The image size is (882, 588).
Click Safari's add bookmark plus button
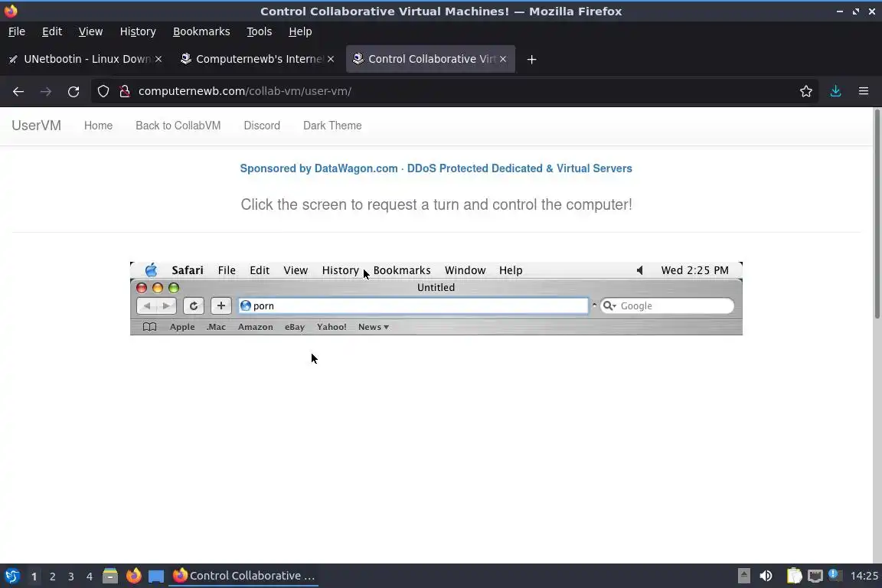point(221,305)
